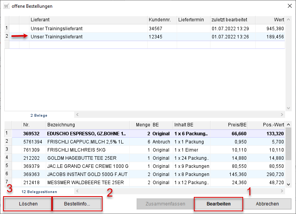Screen dimensions: 296x214
Task: Cancel with the Abbrechen button
Action: [x=267, y=204]
